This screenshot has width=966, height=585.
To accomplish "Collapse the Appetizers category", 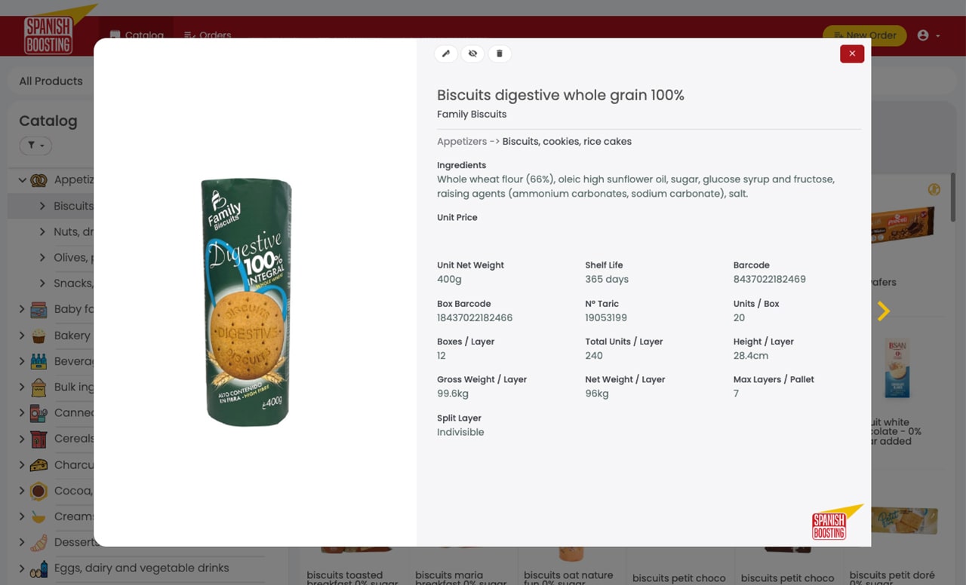I will (x=23, y=180).
